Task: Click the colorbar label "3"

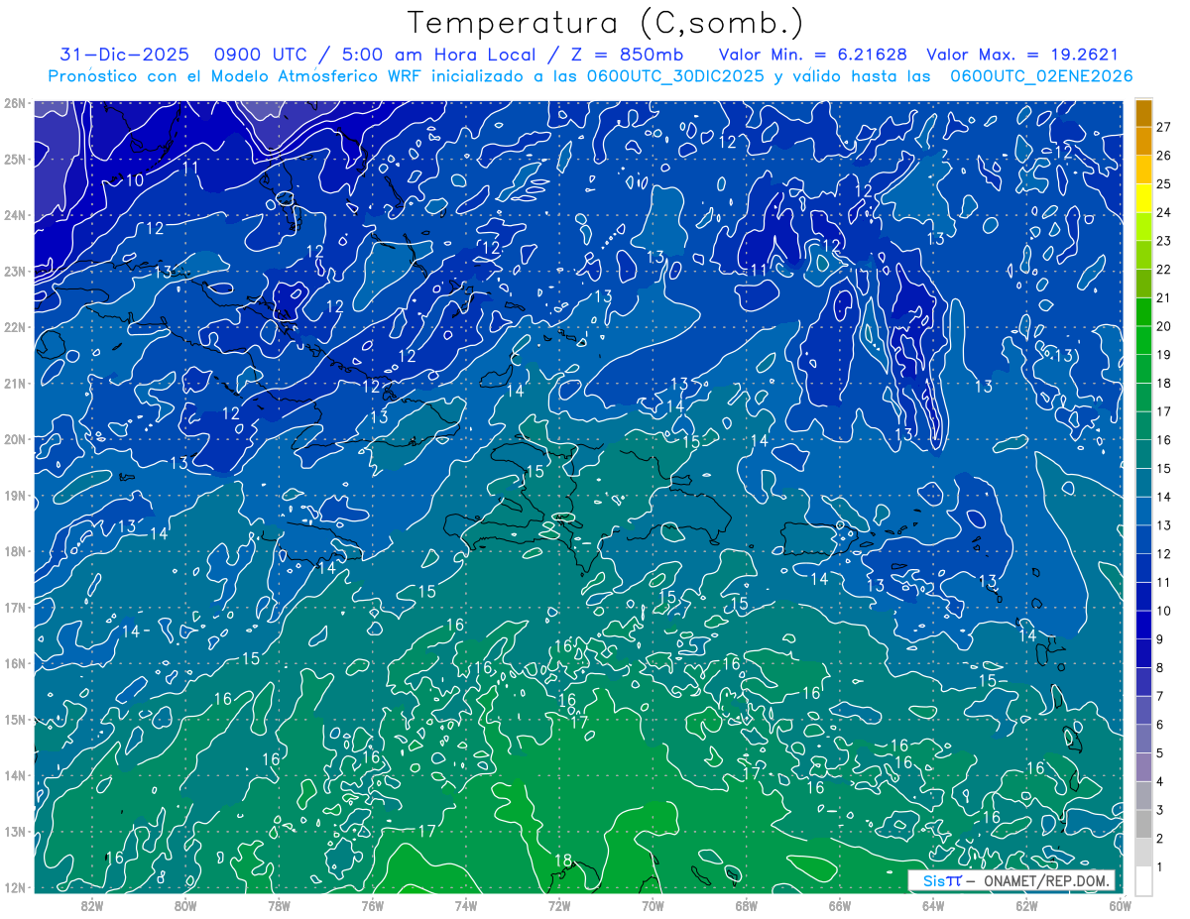Action: tap(1161, 811)
